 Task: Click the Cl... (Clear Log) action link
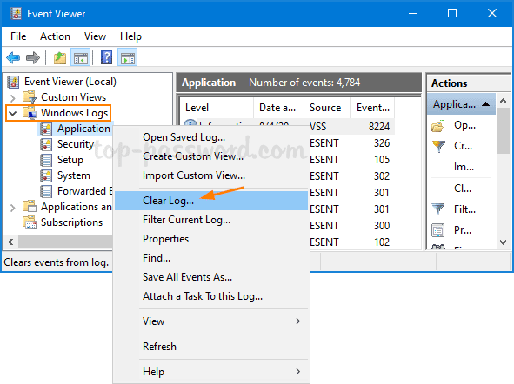(x=463, y=189)
